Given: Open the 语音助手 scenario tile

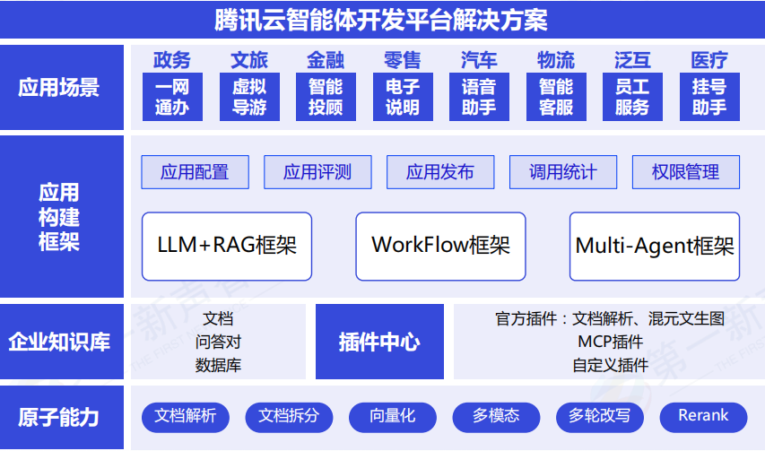Looking at the screenshot, I should click(479, 97).
